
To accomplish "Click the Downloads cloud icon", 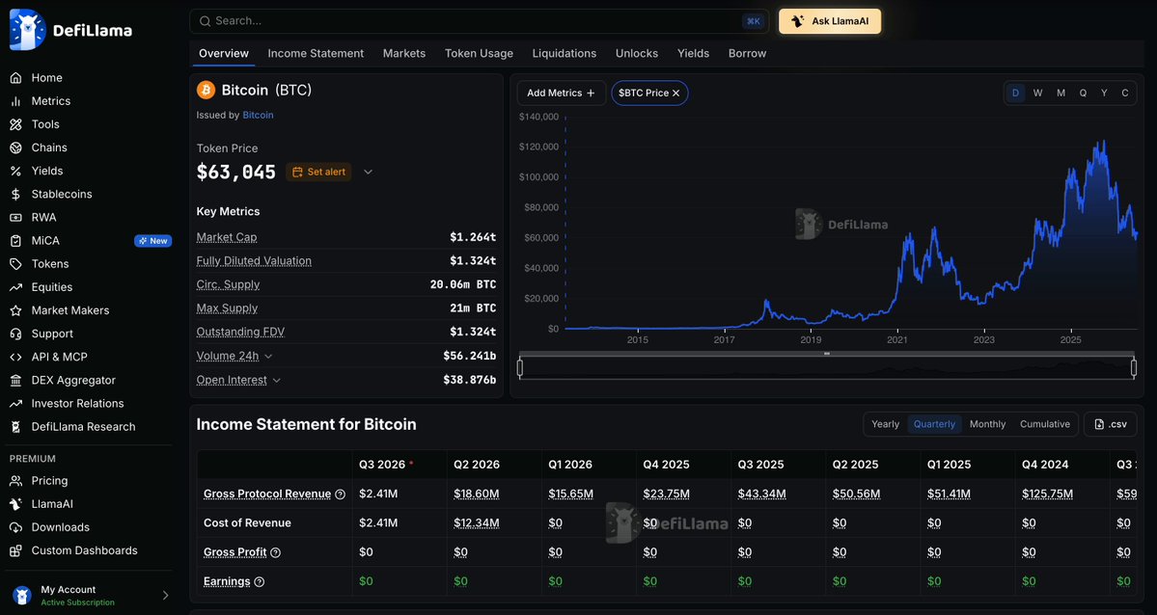I will click(15, 526).
